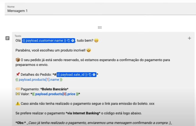196x126 pixels.
Task: Click the package emoji before O seu pedido
Action: click(18, 60)
